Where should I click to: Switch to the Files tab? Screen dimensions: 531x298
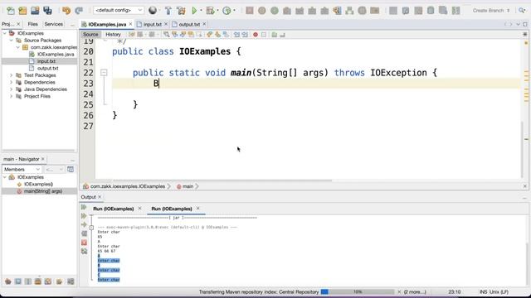(x=32, y=24)
